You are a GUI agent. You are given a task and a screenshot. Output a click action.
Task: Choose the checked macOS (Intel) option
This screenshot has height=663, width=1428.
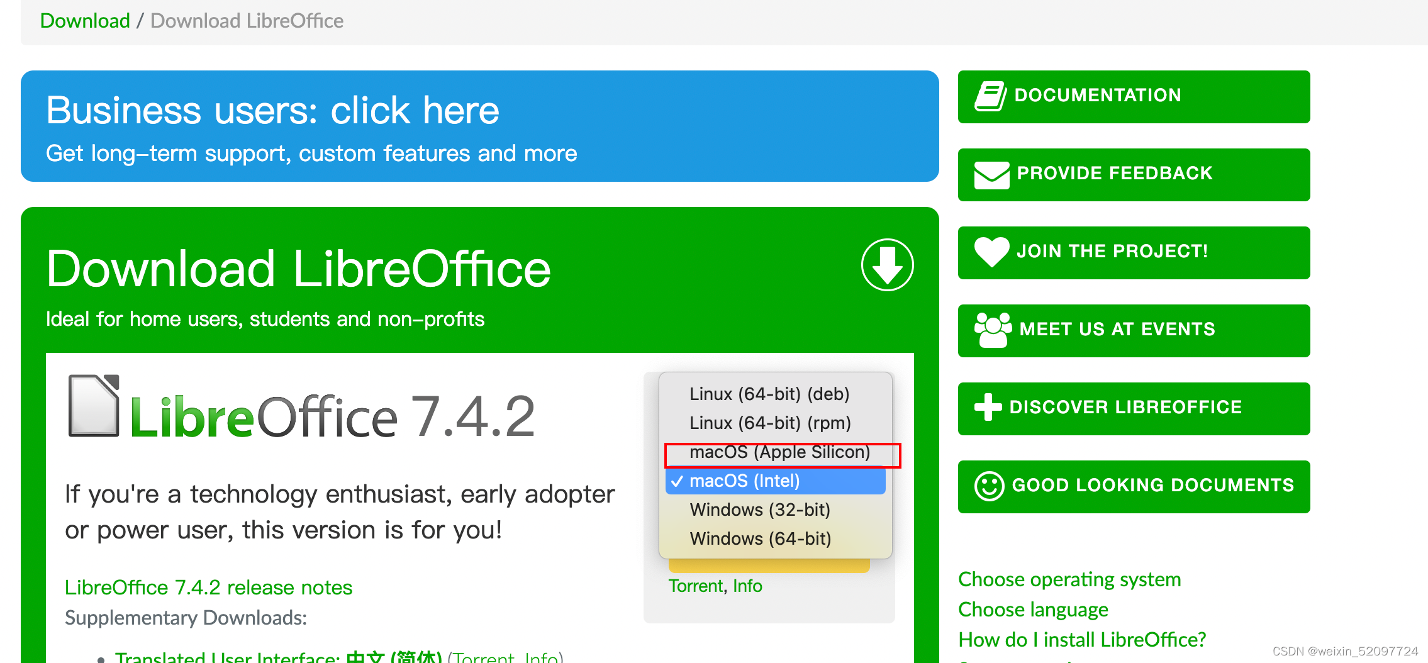tap(775, 481)
